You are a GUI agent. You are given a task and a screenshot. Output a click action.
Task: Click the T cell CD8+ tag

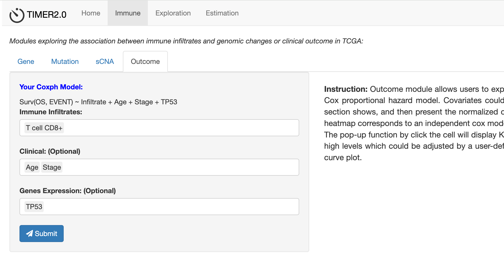pos(44,128)
